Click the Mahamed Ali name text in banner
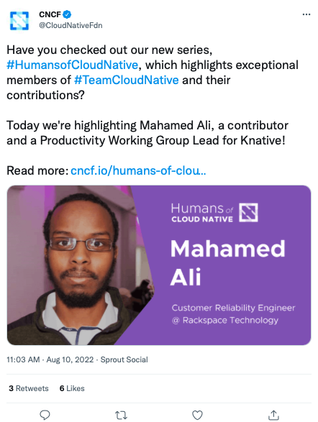The image size is (318, 422). click(x=228, y=262)
